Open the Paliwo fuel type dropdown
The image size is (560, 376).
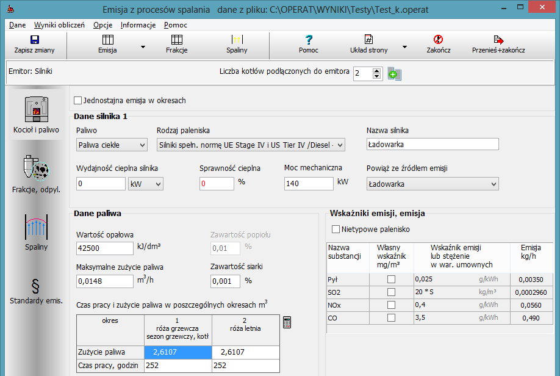[112, 145]
